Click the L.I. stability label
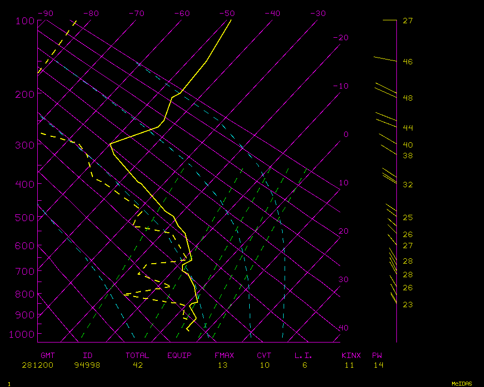The height and width of the screenshot is (387, 484). [303, 356]
